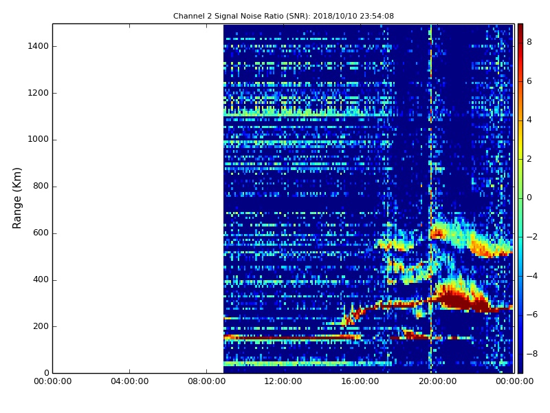Click the colorbar tick label 6
The image size is (550, 413).
[x=529, y=81]
